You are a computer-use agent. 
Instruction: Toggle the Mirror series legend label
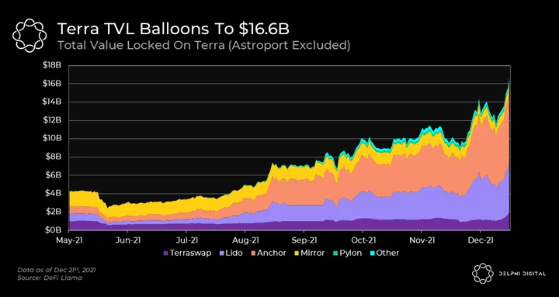pos(312,254)
